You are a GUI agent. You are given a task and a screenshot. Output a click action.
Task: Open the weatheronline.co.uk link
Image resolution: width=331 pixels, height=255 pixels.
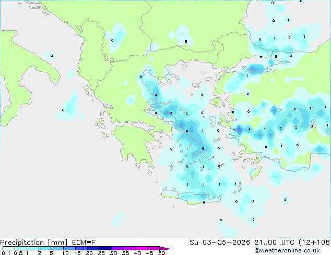click(x=287, y=250)
